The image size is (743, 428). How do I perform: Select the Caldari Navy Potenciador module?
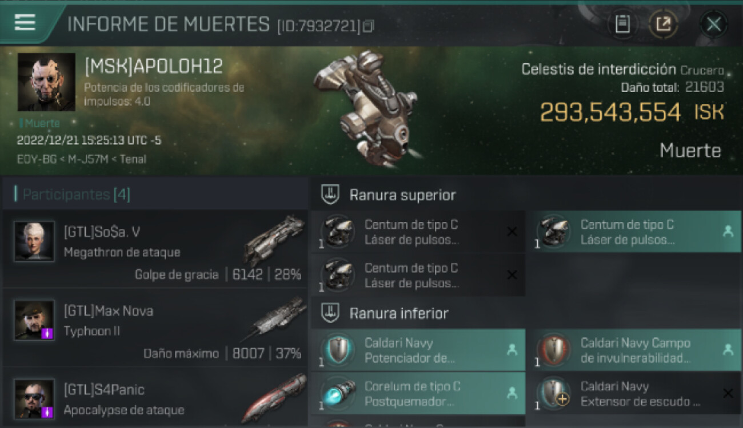pos(418,350)
